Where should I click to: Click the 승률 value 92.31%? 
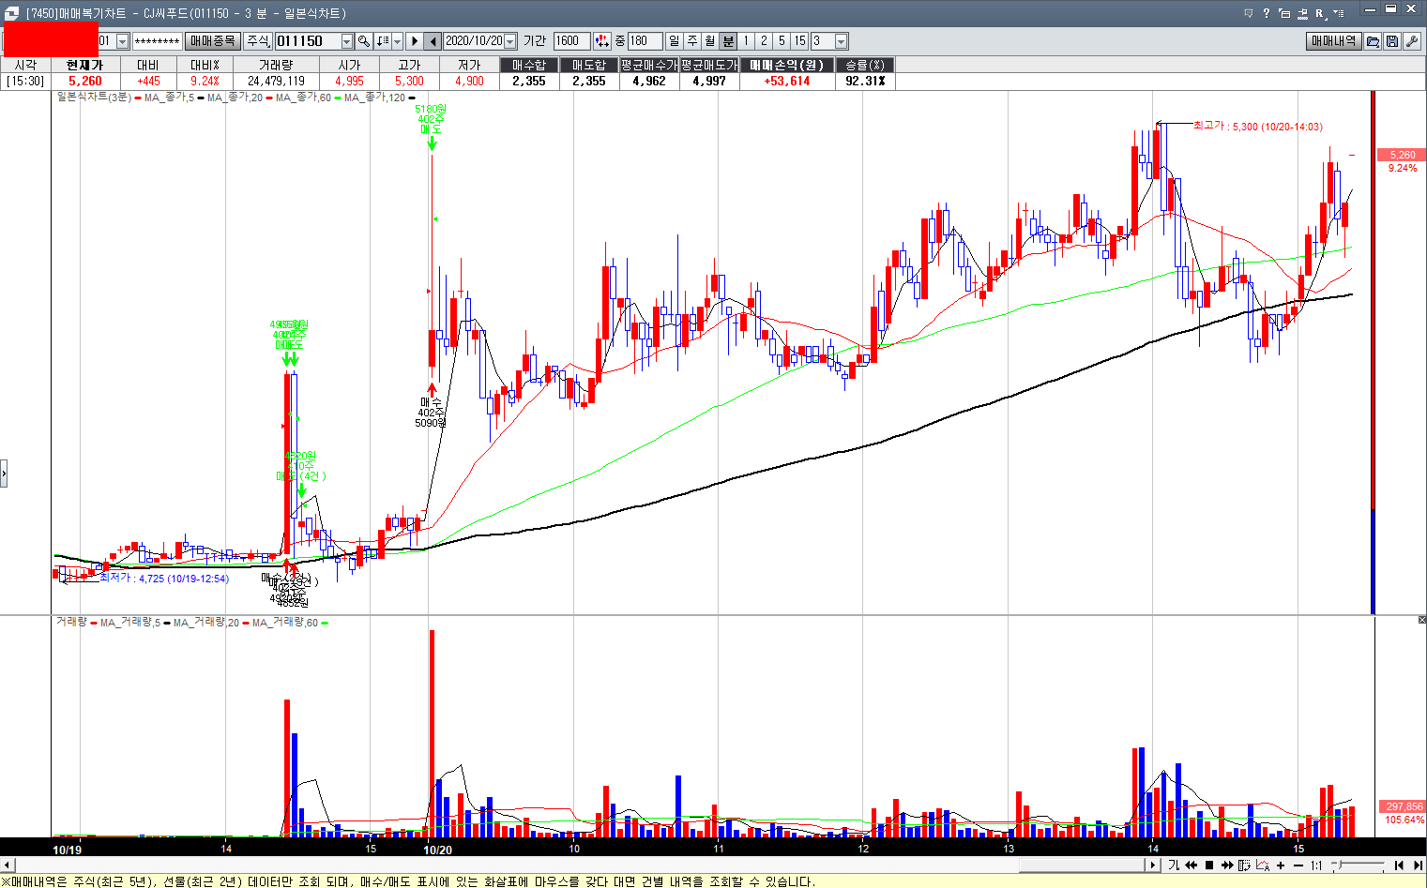(865, 82)
